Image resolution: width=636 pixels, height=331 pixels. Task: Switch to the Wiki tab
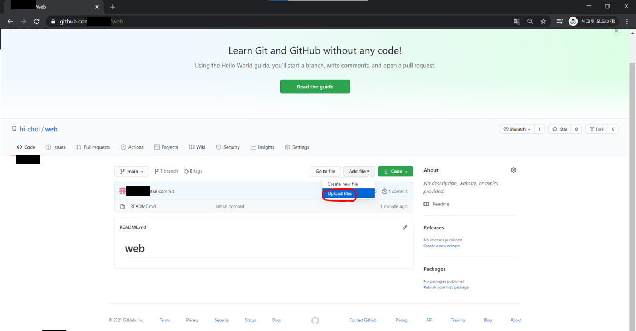(197, 147)
